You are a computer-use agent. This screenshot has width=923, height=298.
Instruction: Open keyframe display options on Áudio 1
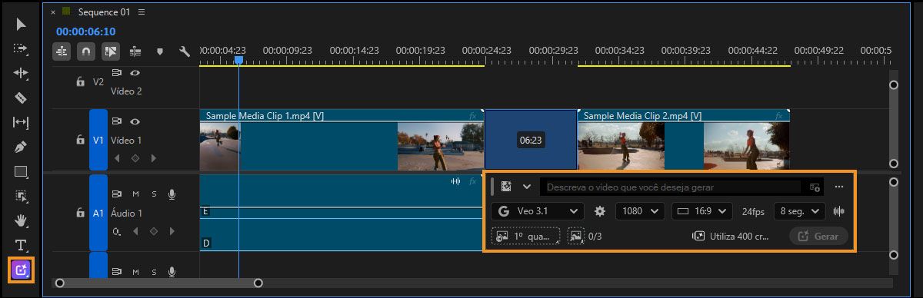coord(117,231)
